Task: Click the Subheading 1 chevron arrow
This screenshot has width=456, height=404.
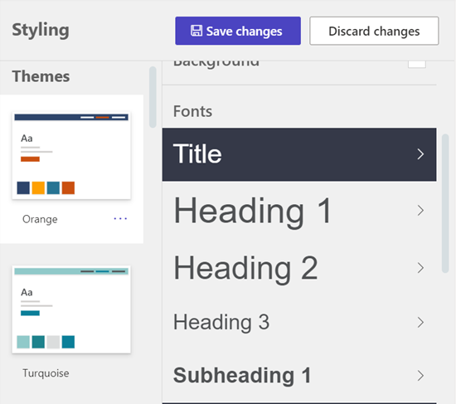Action: [x=420, y=376]
